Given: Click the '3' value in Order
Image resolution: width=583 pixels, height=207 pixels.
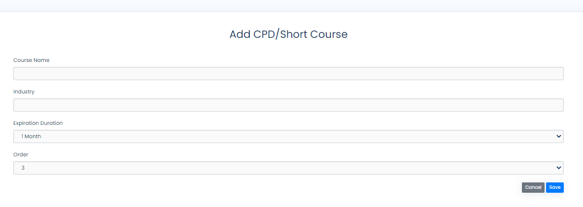Looking at the screenshot, I should point(23,168).
